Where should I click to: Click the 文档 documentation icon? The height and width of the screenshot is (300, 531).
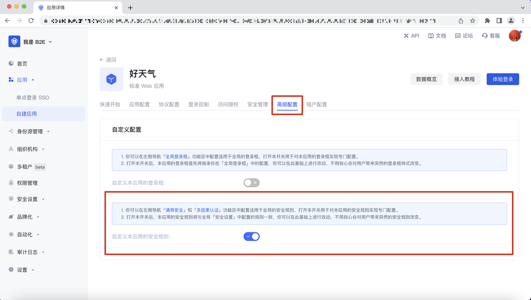[x=431, y=36]
